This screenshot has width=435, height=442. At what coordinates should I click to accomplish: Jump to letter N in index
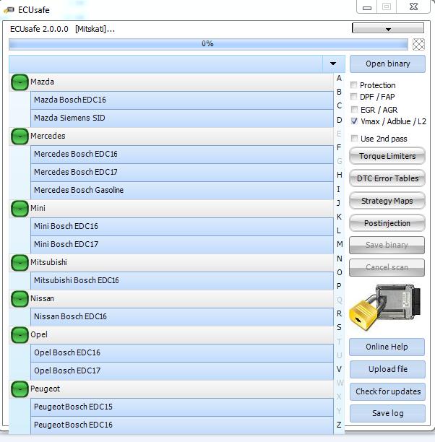[x=340, y=259]
